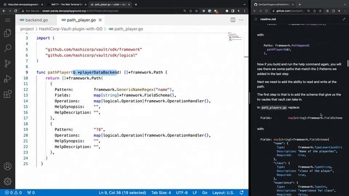Click the editor vertical scrollbar
This screenshot has height=196, width=349.
246,111
